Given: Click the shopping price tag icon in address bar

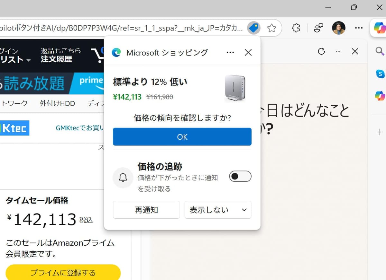Looking at the screenshot, I should click(254, 28).
